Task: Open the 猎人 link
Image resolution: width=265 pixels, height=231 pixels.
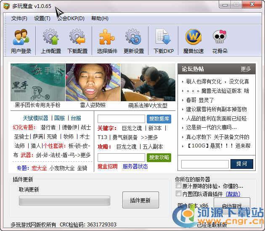Action: [36, 146]
